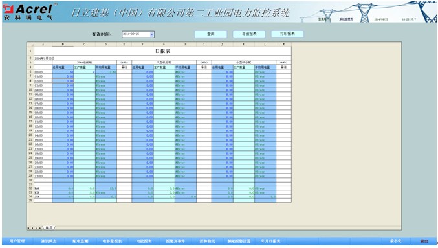The image size is (438, 248).
Task: Select the sheet tab 第1页
Action: [49, 228]
